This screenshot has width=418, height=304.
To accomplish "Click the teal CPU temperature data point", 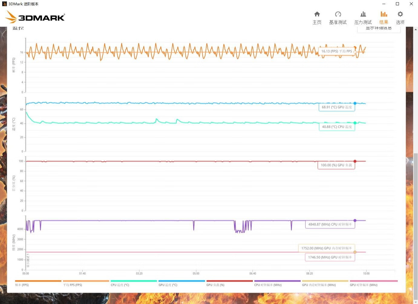I will click(355, 123).
